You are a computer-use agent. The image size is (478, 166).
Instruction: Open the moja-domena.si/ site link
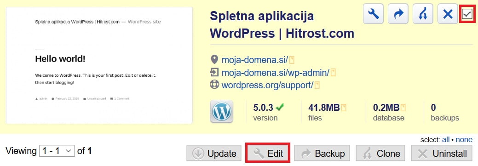coord(255,60)
